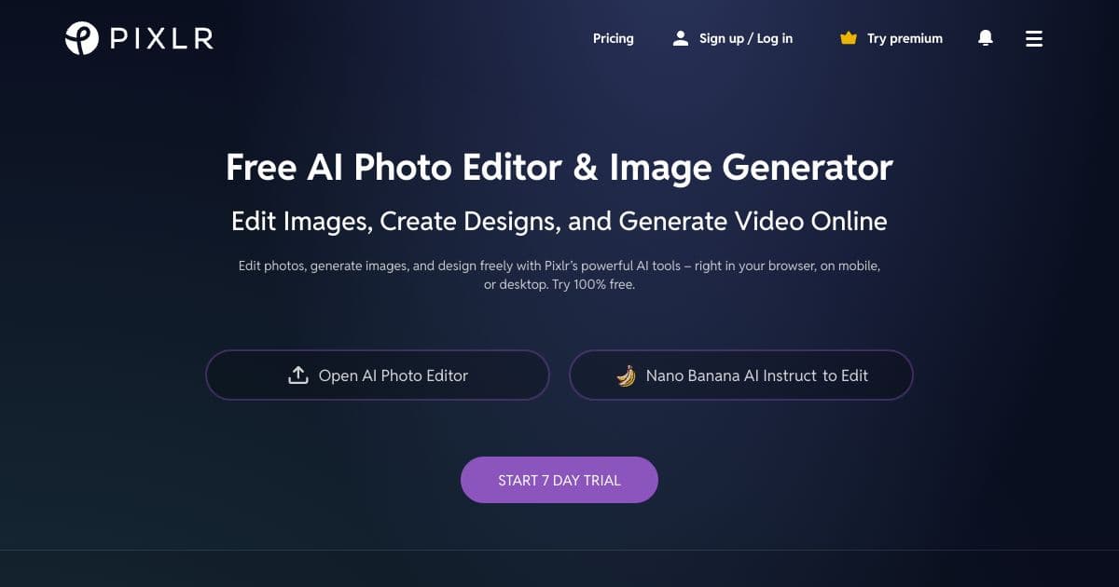This screenshot has height=587, width=1119.
Task: Open notifications via the bell icon
Action: [986, 38]
